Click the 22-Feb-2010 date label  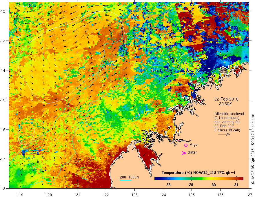coord(226,99)
